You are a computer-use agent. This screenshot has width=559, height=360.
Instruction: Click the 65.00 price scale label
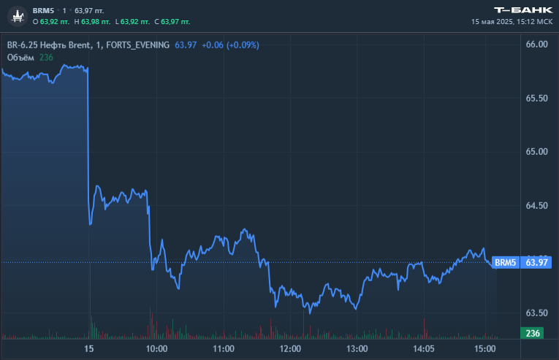click(x=537, y=152)
